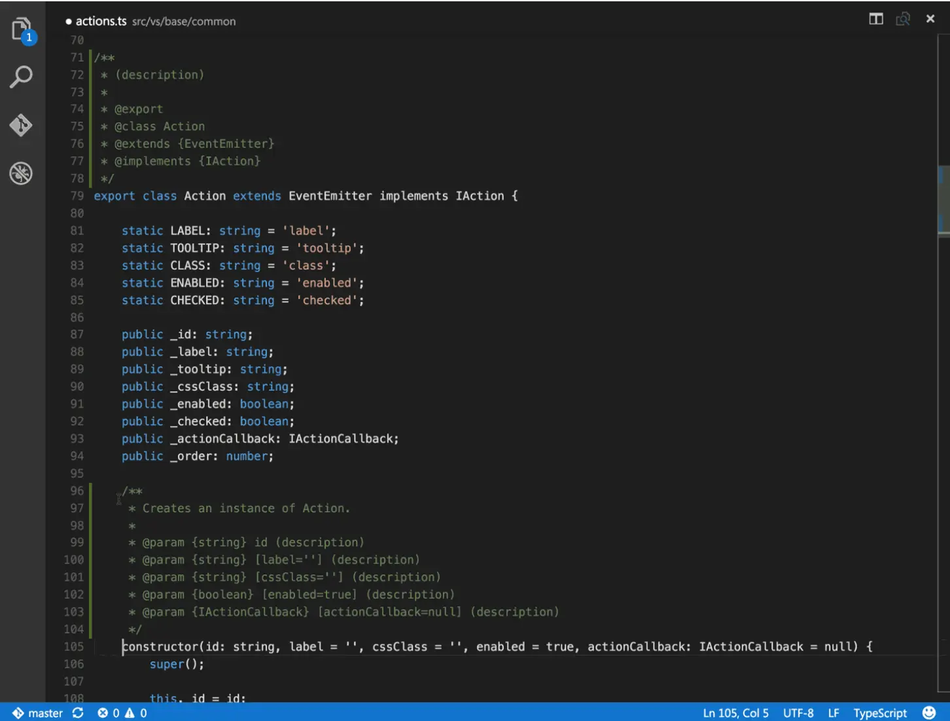Select language mode TypeScript

click(880, 712)
